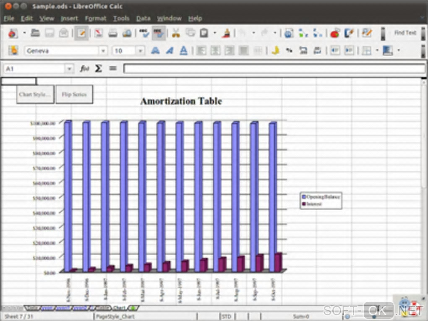The width and height of the screenshot is (428, 321).
Task: Click the Background Color icon
Action: [388, 50]
